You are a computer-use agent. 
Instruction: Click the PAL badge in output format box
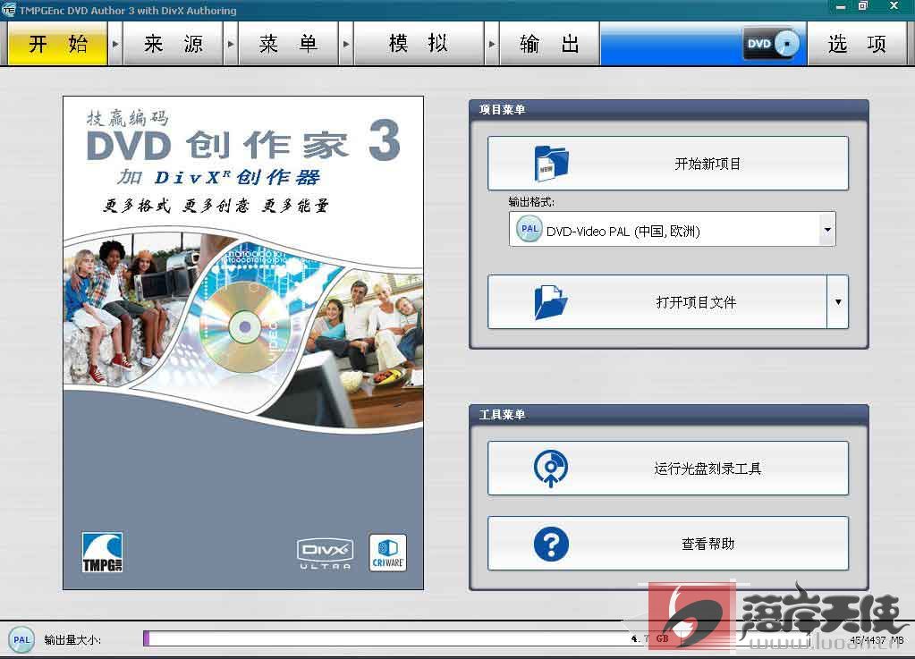pos(530,229)
